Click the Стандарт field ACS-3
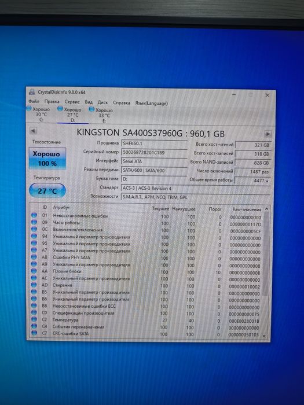Screen dimensions: 304x405 [196, 188]
